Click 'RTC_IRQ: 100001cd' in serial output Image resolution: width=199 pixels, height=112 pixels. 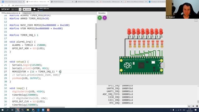(x=121, y=103)
